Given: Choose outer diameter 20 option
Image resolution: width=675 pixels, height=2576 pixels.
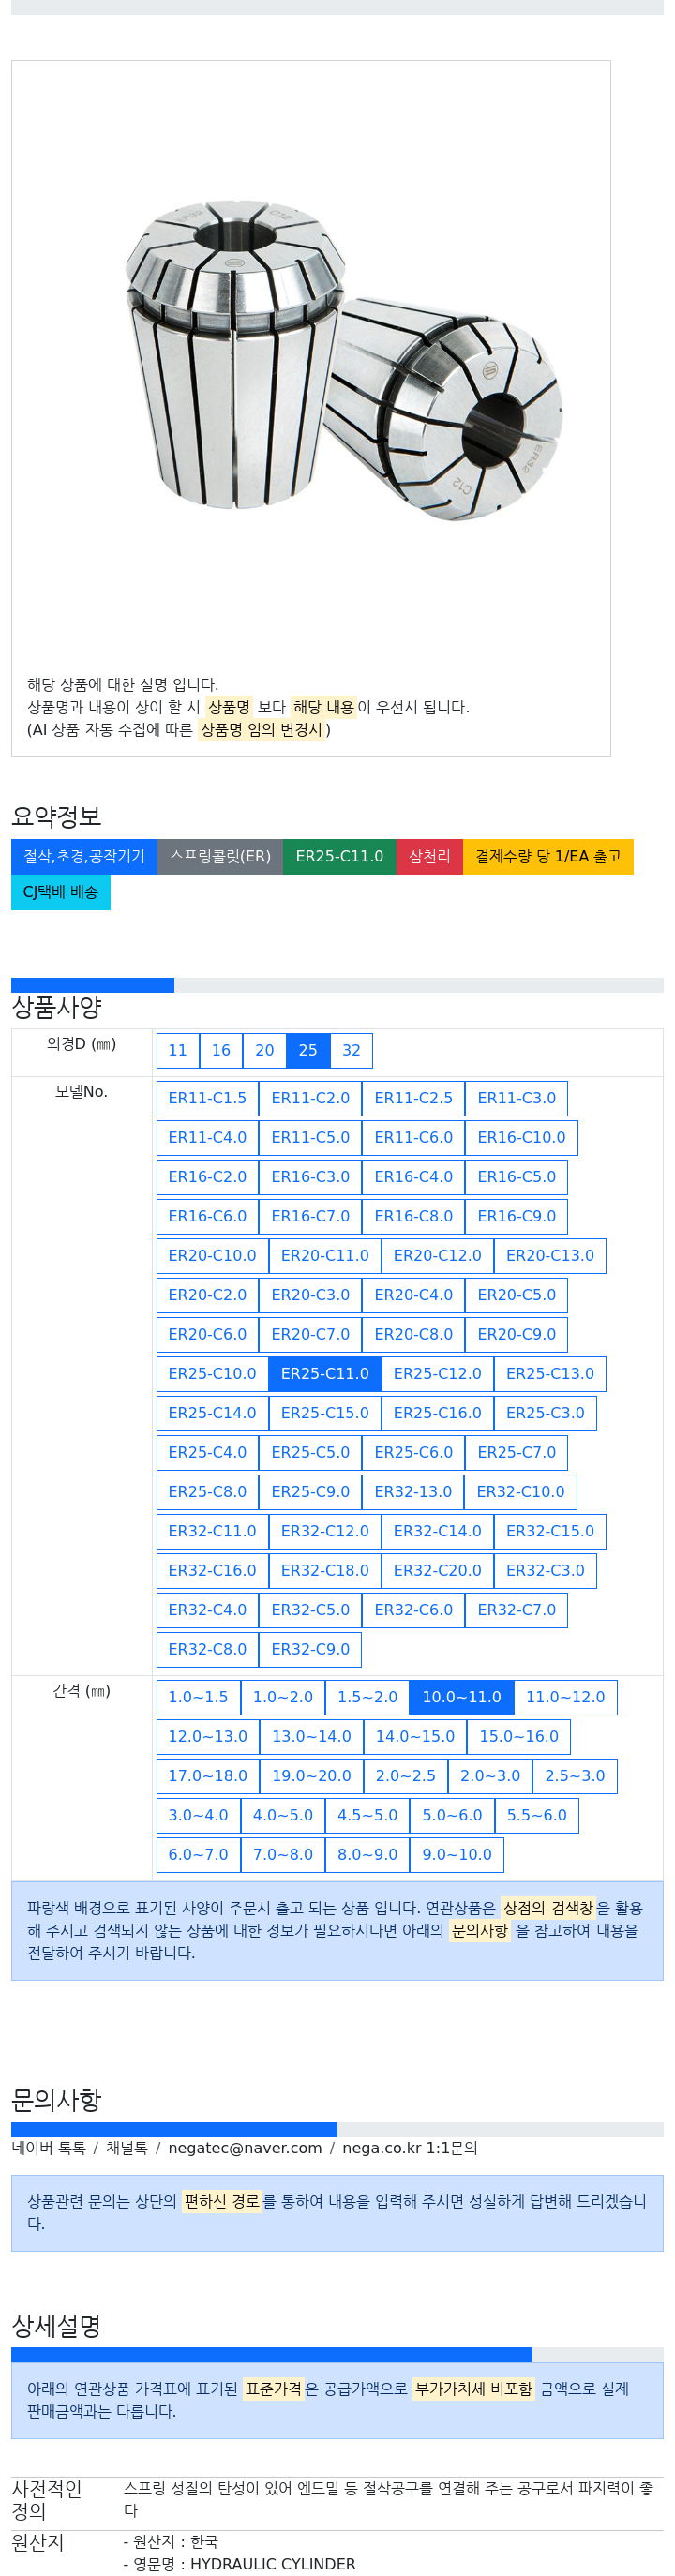Looking at the screenshot, I should coord(264,1050).
